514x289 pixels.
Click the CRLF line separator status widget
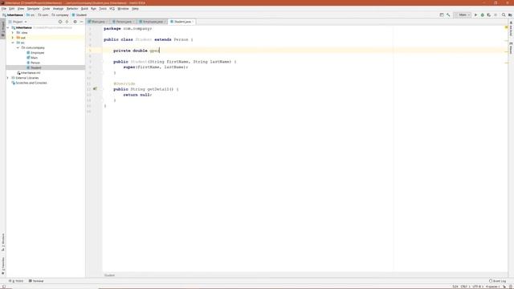tap(465, 287)
